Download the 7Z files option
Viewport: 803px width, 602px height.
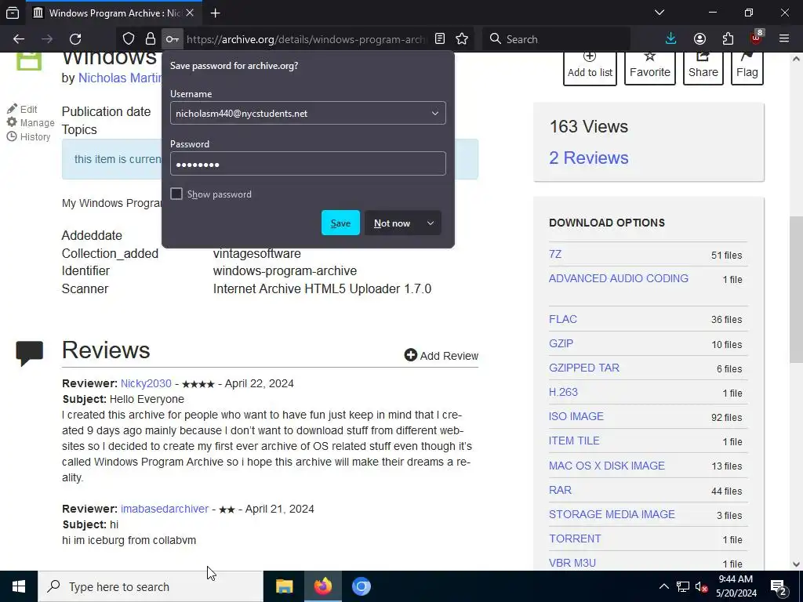point(555,255)
